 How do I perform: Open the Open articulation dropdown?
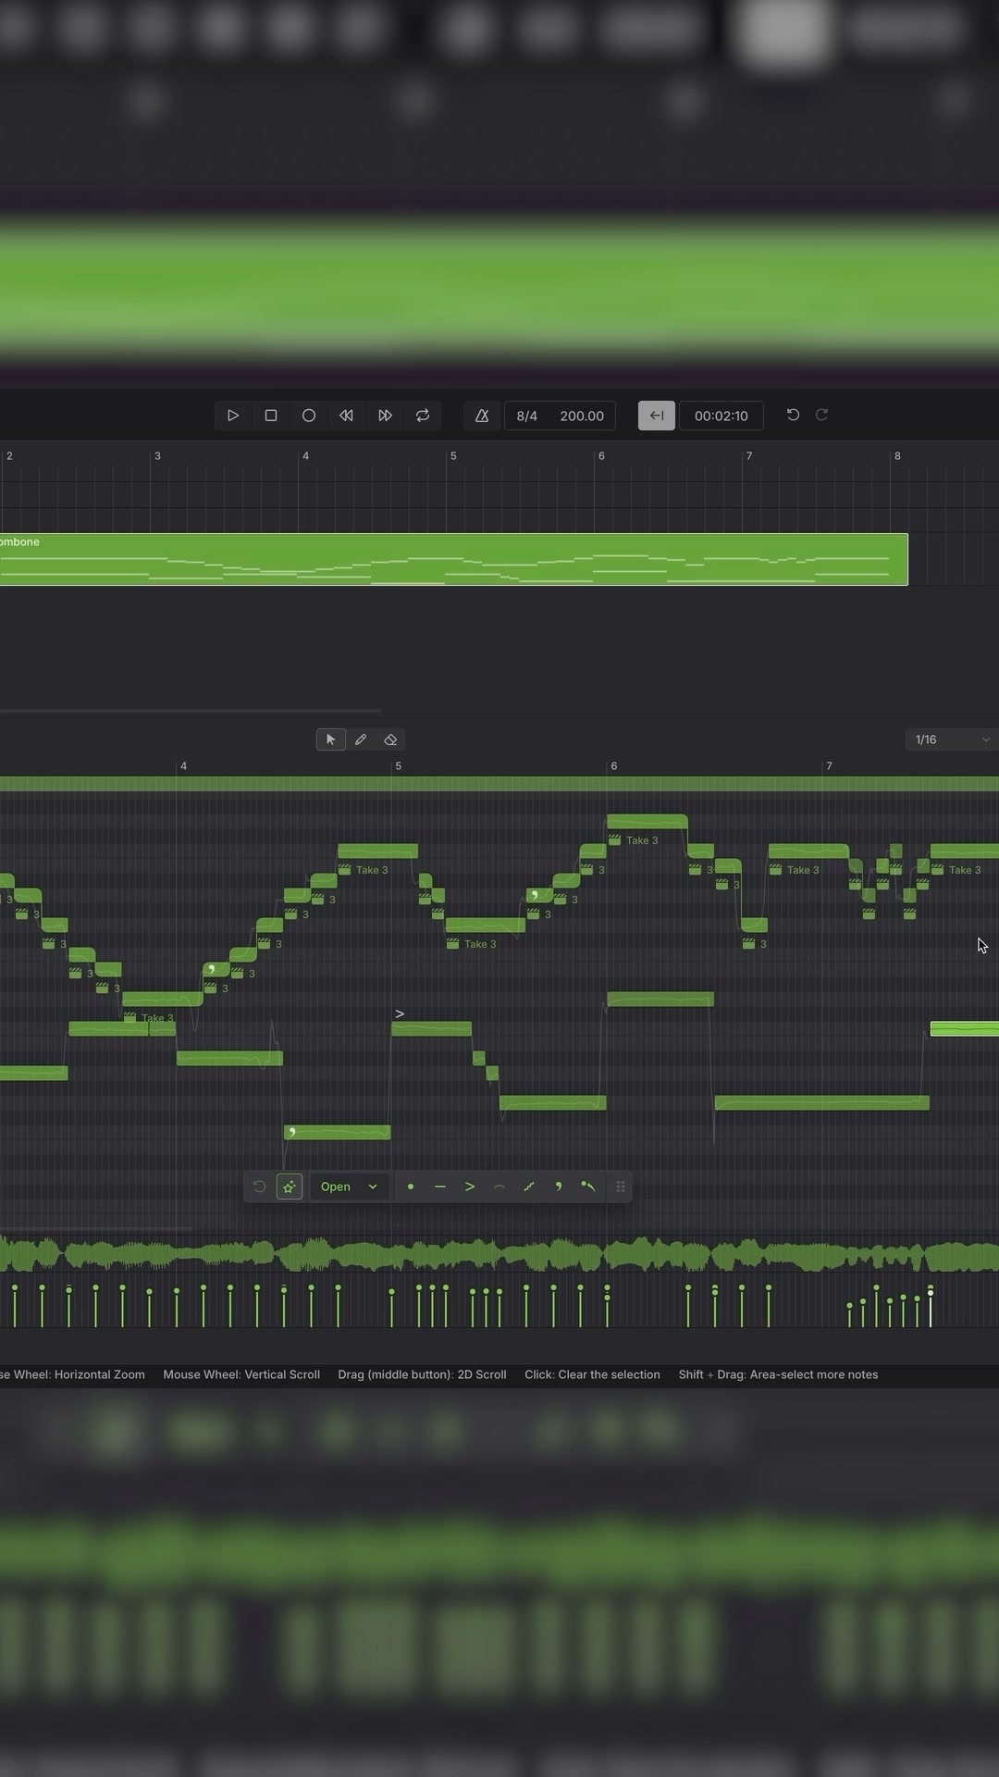pyautogui.click(x=349, y=1187)
